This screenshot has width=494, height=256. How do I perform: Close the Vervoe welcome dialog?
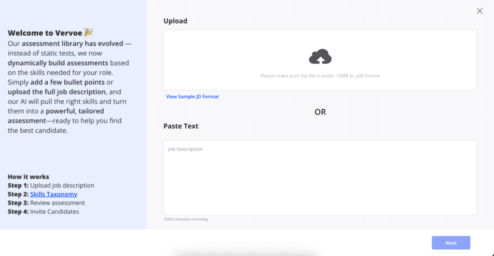(480, 11)
